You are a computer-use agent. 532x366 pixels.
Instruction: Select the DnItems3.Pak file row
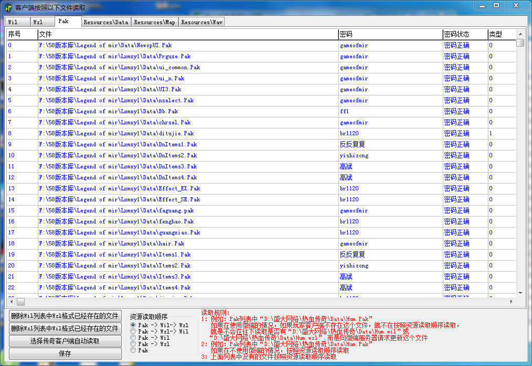point(261,166)
